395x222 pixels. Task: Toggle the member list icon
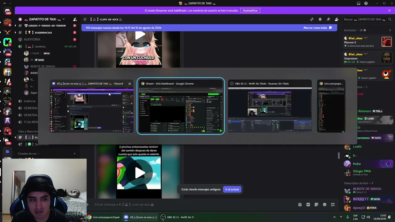(x=337, y=19)
